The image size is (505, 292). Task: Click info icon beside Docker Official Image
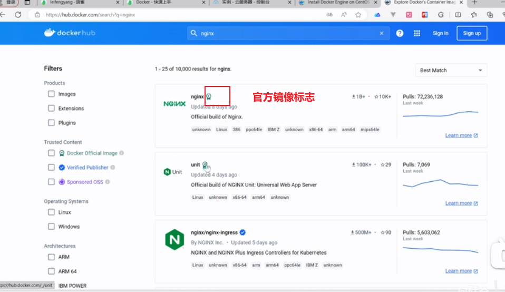121,153
